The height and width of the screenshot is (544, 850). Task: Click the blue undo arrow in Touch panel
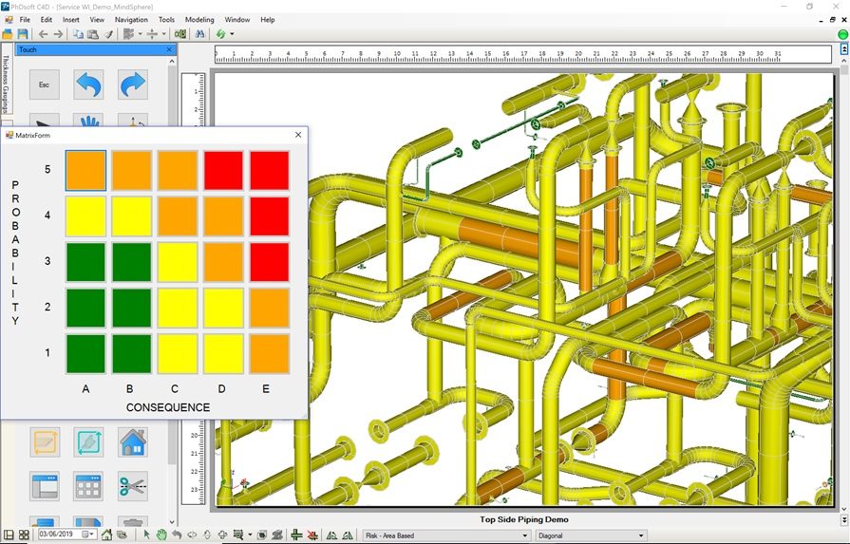coord(89,84)
